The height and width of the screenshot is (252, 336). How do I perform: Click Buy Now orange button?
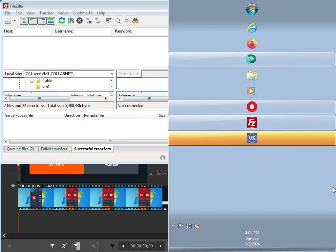click(x=56, y=169)
